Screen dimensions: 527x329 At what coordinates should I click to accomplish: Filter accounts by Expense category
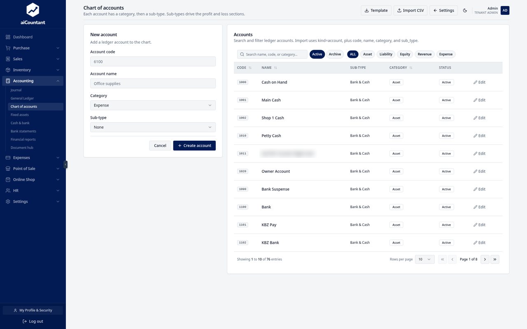[x=446, y=54]
